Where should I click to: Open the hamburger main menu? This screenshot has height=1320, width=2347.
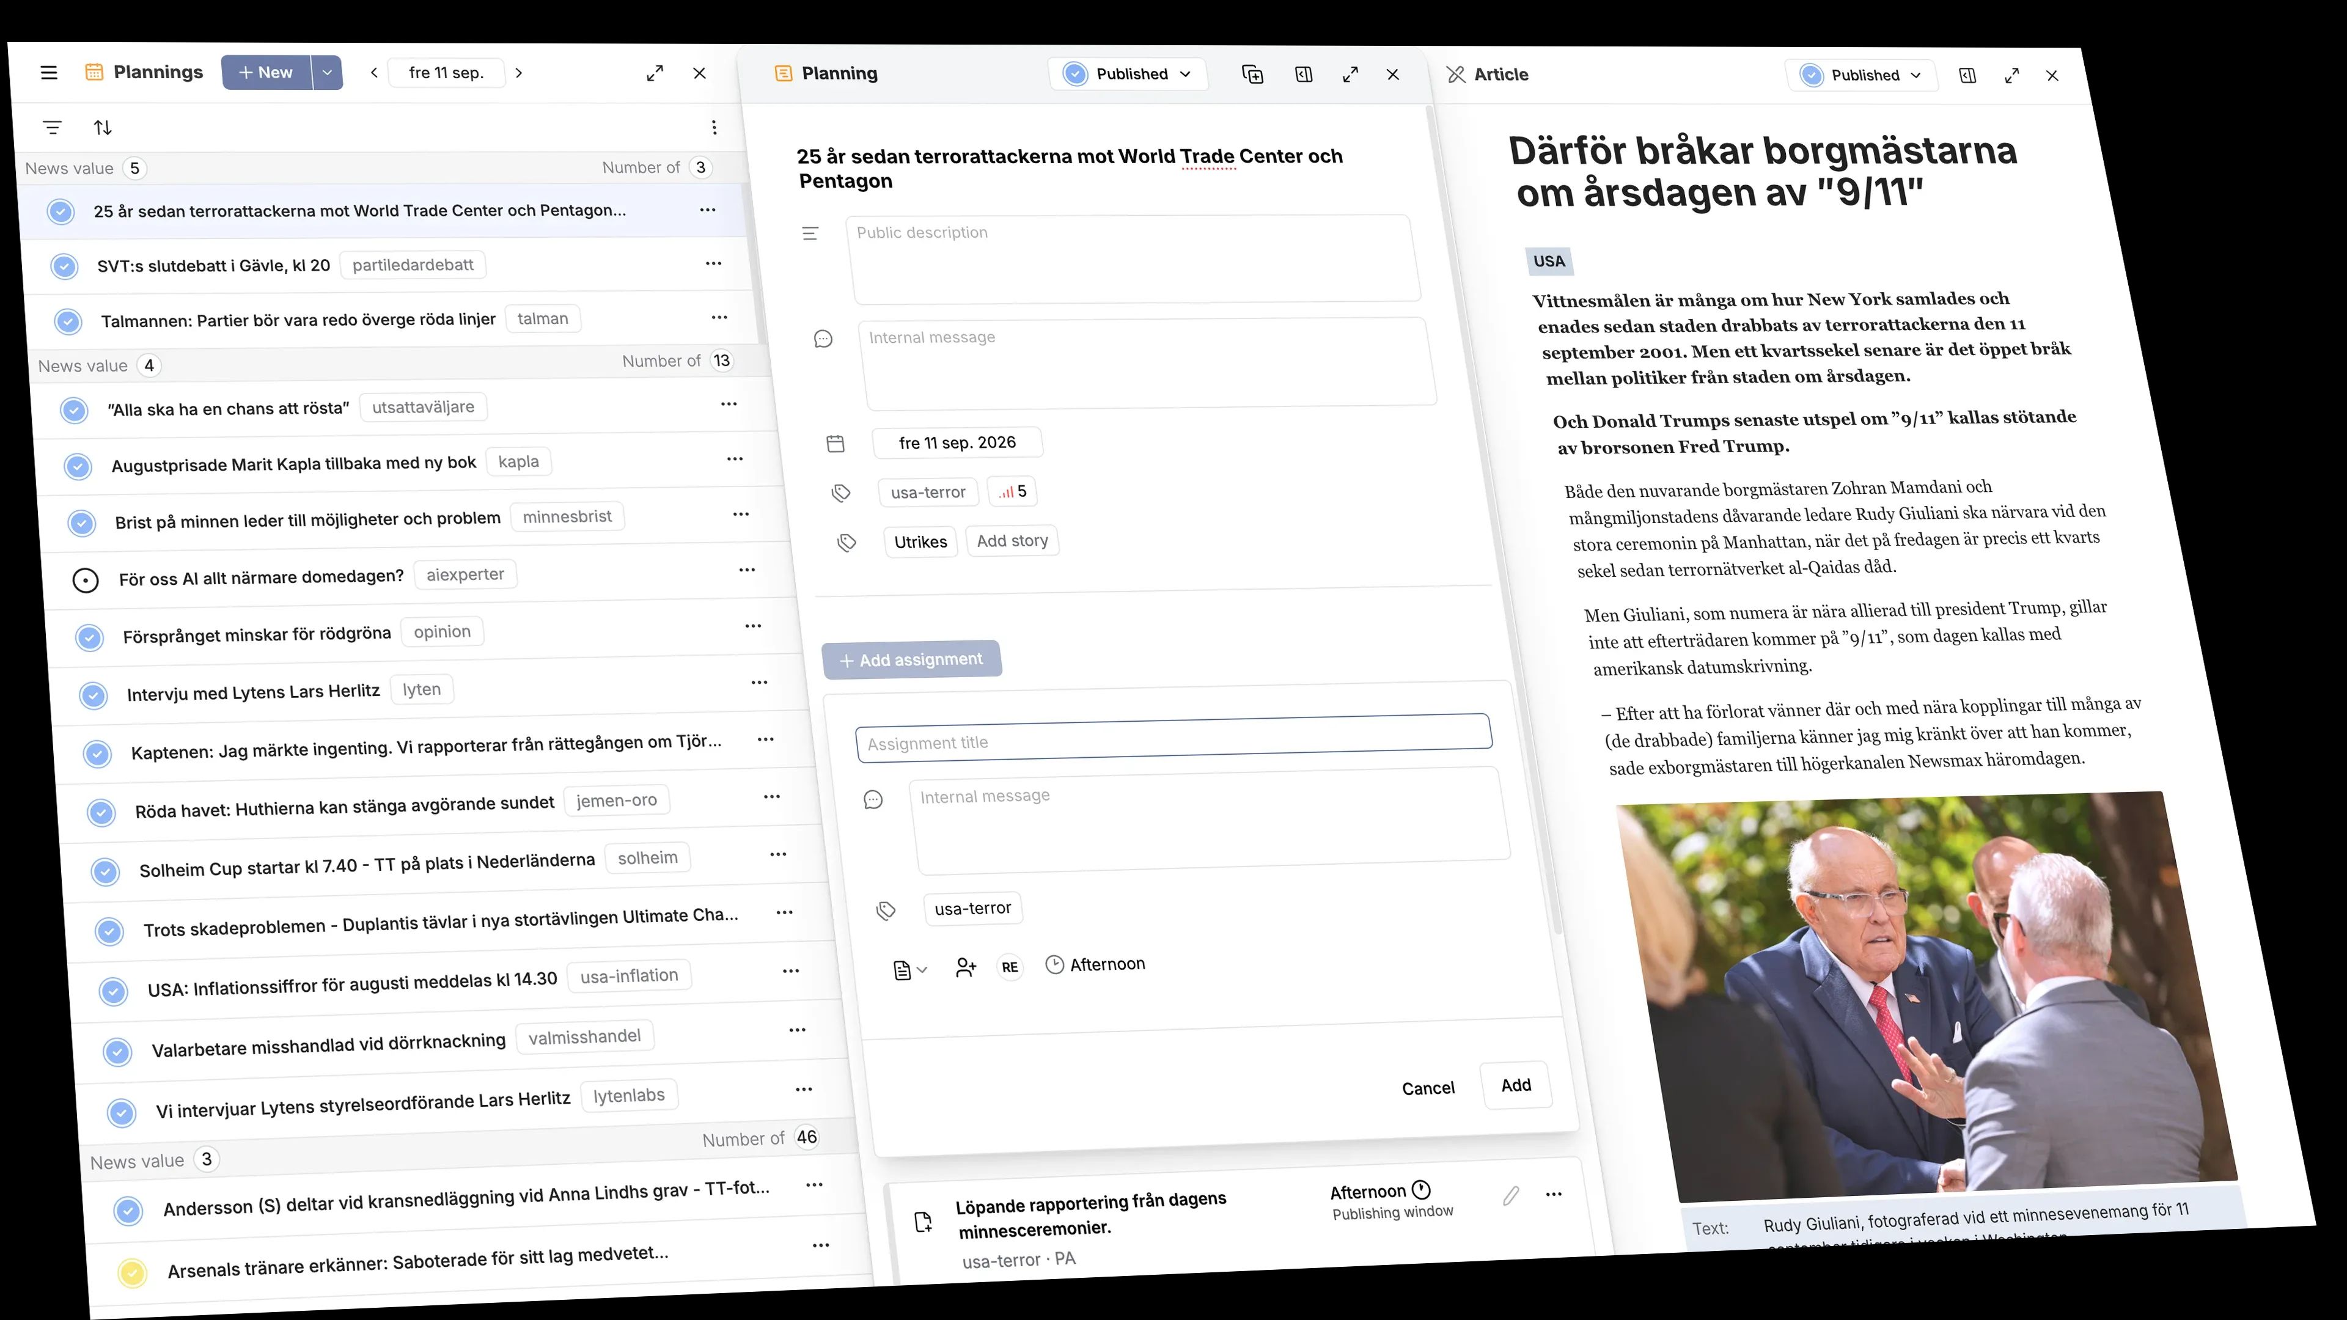click(x=49, y=73)
